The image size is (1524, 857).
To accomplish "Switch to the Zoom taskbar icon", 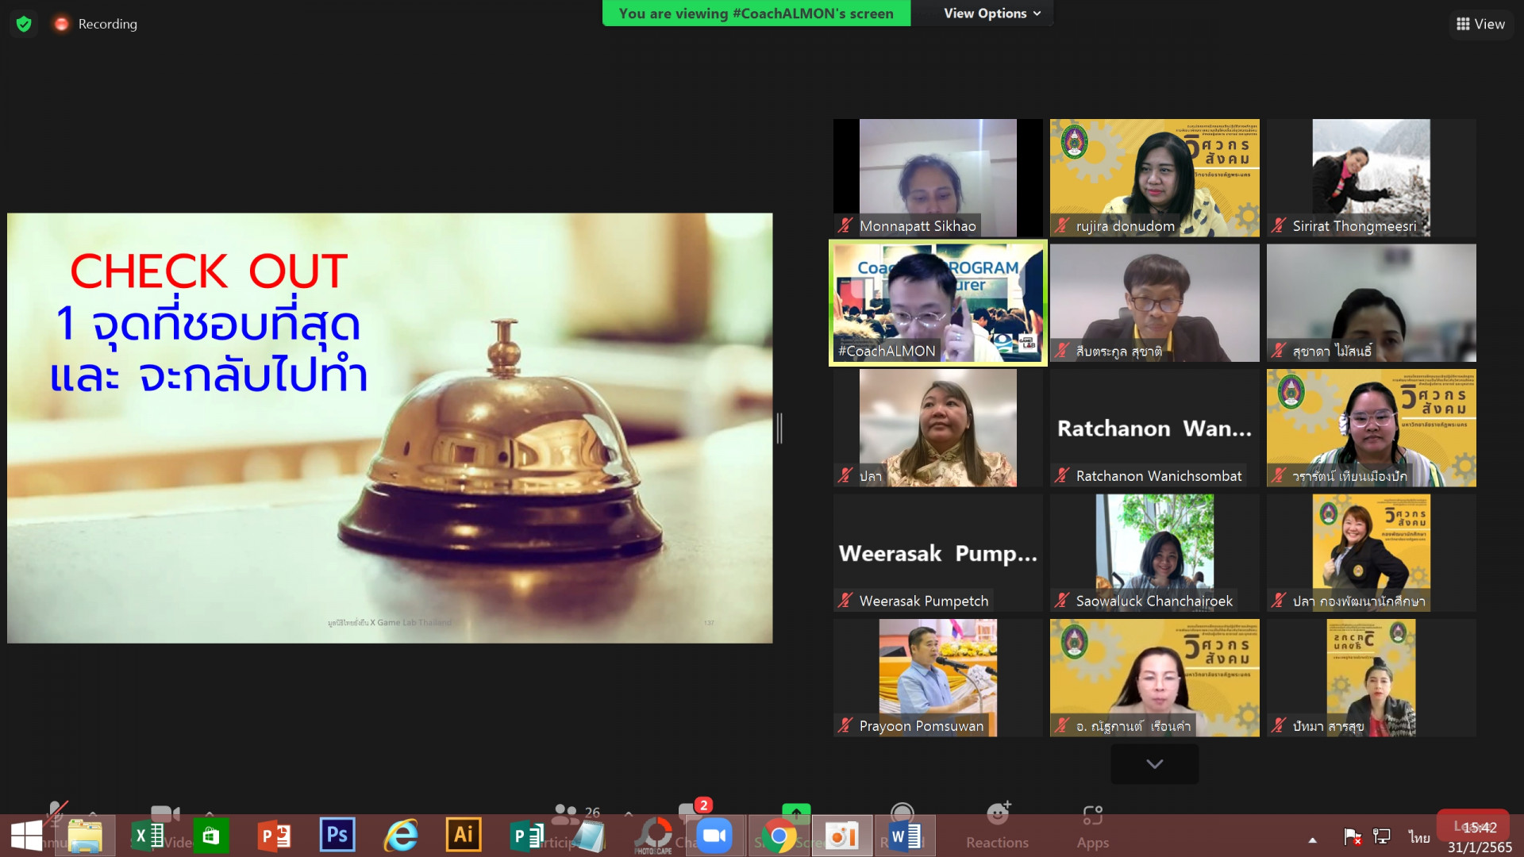I will (714, 836).
